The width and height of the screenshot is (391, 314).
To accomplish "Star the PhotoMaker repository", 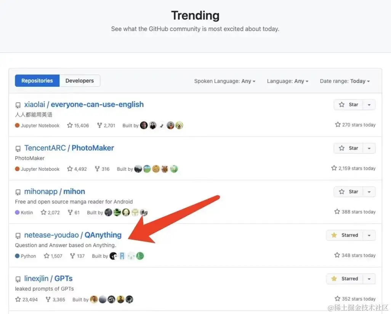I will pyautogui.click(x=348, y=148).
